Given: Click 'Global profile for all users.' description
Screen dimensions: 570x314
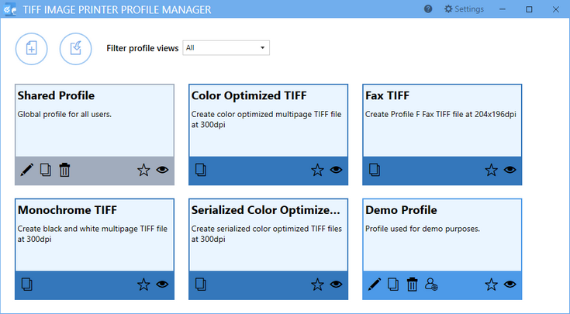Looking at the screenshot, I should tap(64, 115).
